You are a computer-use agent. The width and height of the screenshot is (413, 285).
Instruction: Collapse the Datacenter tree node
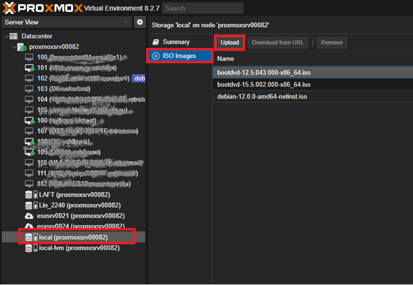[7, 37]
